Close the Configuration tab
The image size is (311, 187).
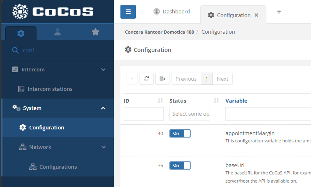(x=256, y=15)
